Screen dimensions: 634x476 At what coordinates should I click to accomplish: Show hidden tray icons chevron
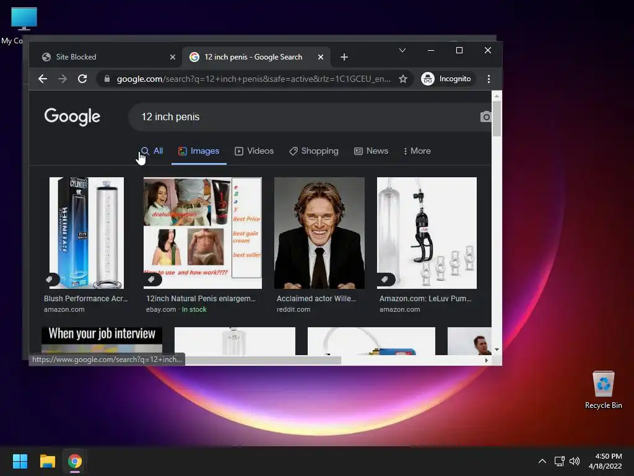click(x=542, y=461)
